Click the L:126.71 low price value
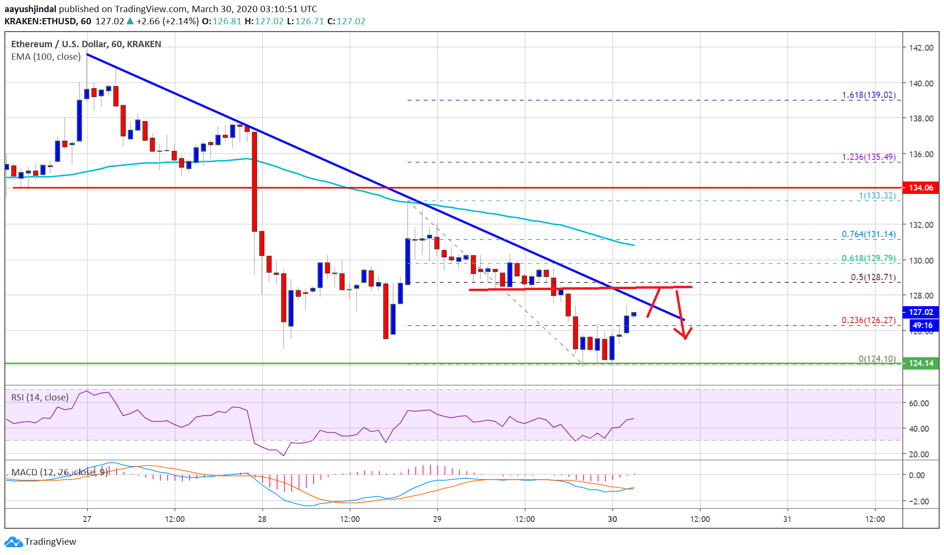The width and height of the screenshot is (944, 555). 305,21
